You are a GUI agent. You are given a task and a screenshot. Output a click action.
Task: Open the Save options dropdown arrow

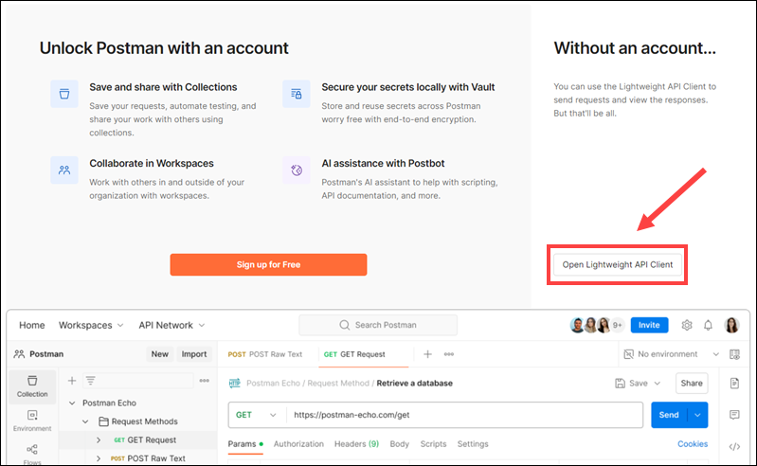pyautogui.click(x=658, y=384)
